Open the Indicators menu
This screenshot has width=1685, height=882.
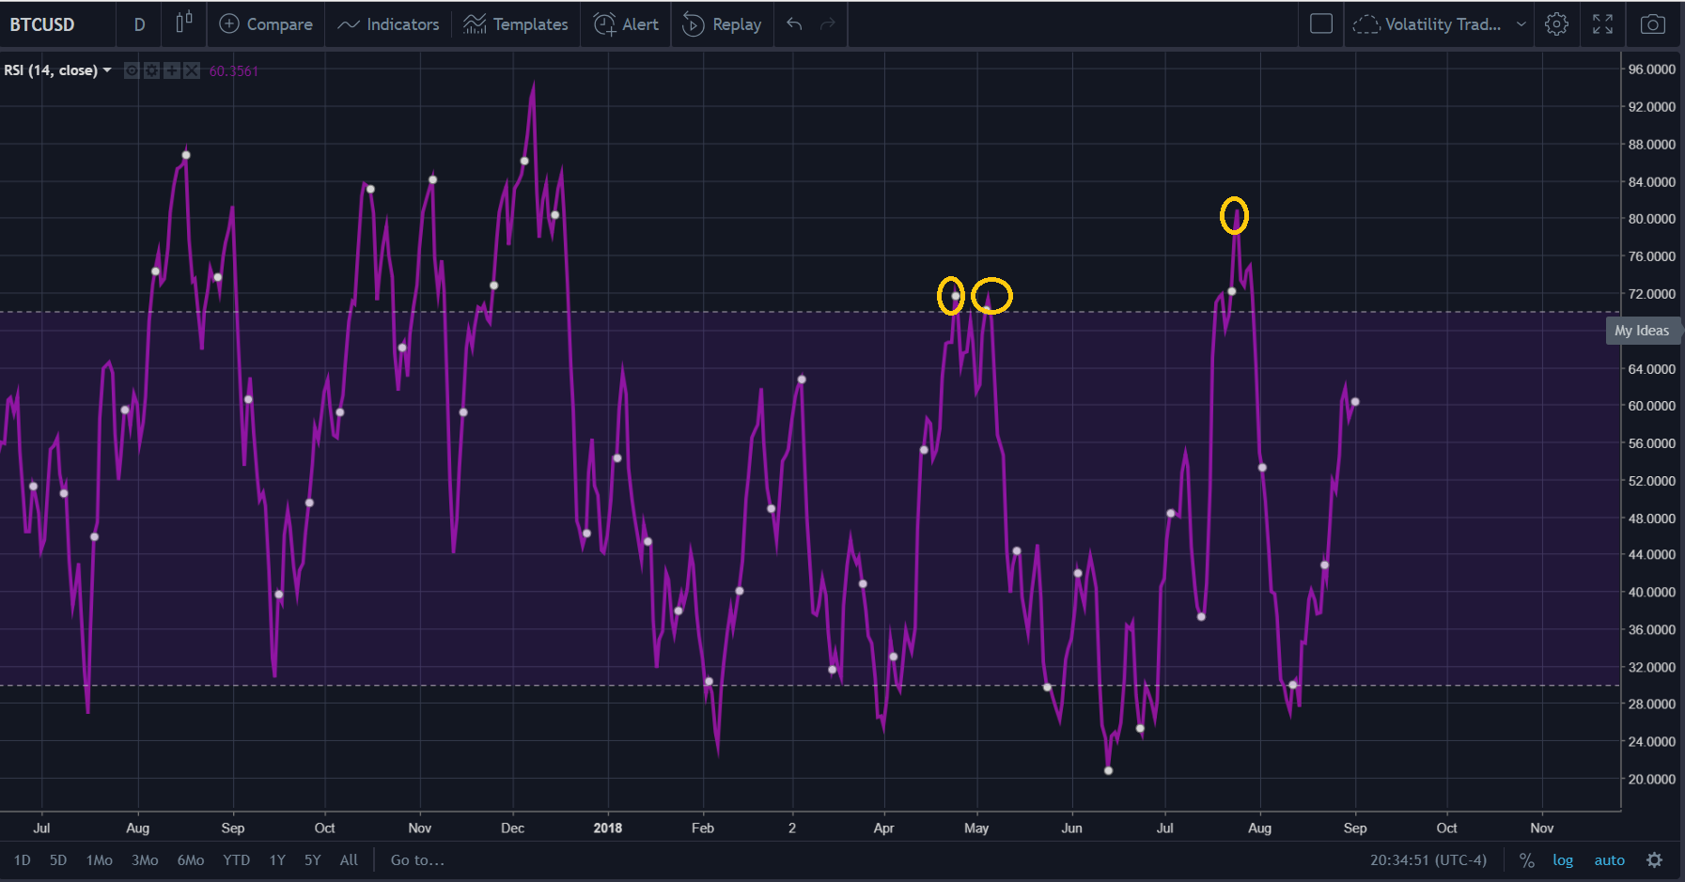click(x=388, y=24)
